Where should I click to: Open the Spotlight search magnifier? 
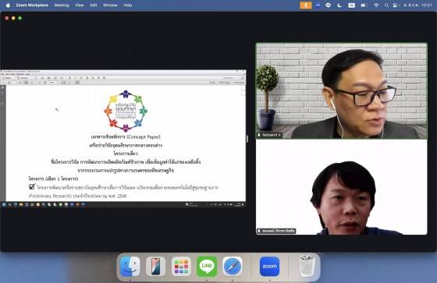coord(386,5)
